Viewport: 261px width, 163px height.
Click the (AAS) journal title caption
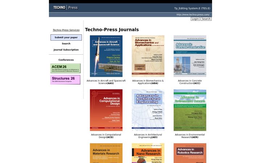(106, 82)
